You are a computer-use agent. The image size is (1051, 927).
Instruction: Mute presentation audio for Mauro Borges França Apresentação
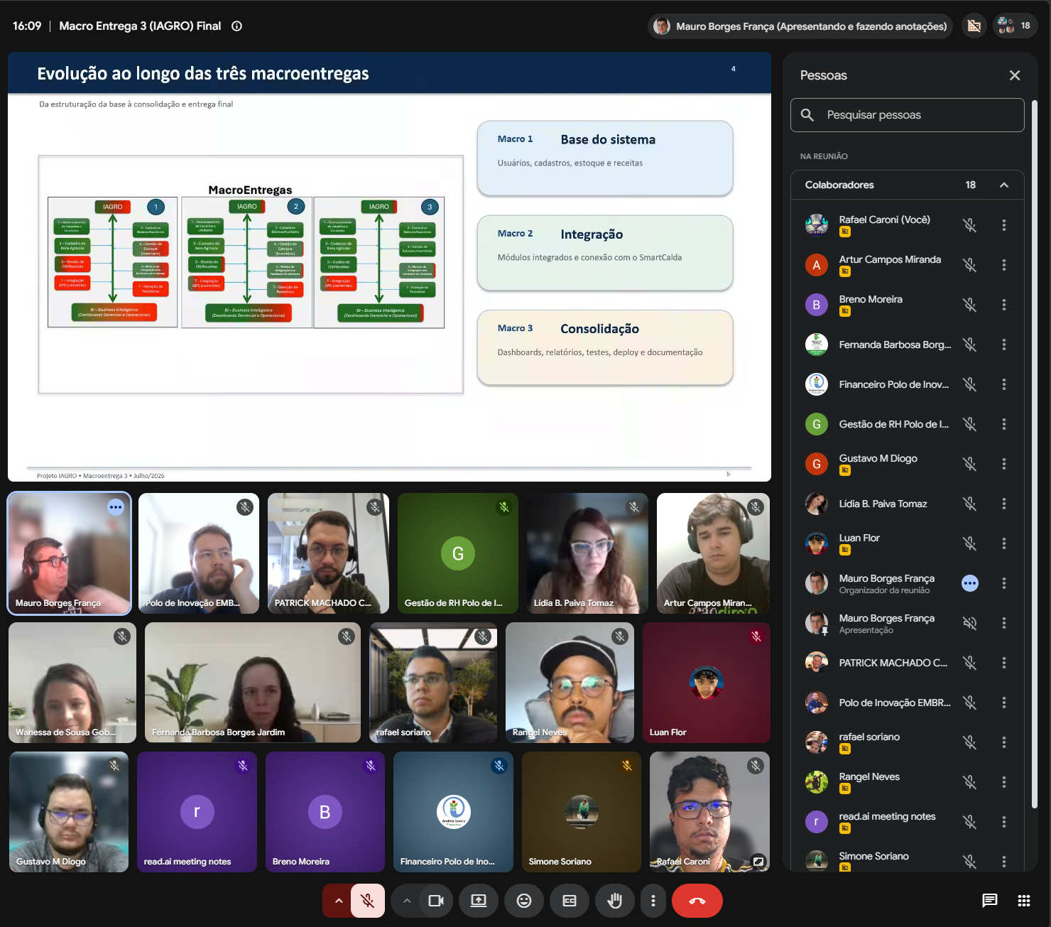click(x=970, y=623)
